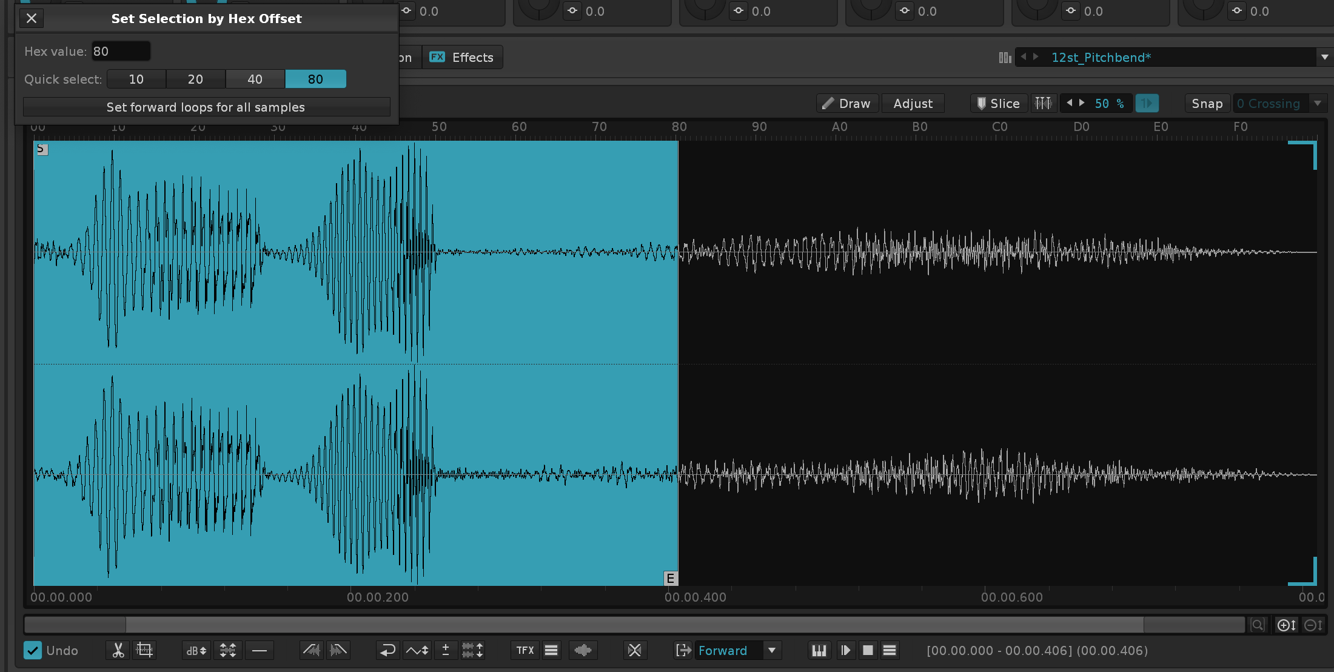Open the Forward loop mode dropdown

[x=772, y=650]
